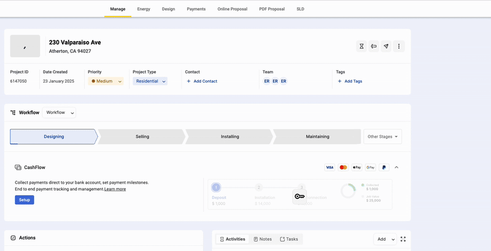Collapse the CashFlow section chevron
This screenshot has width=491, height=251.
396,167
